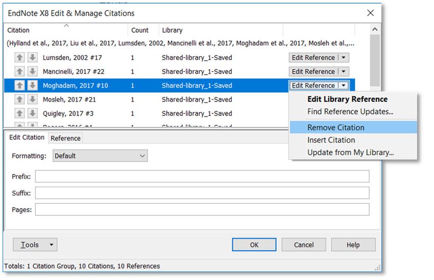Click the dialog resize grip corner
The height and width of the screenshot is (280, 434).
coord(377,268)
